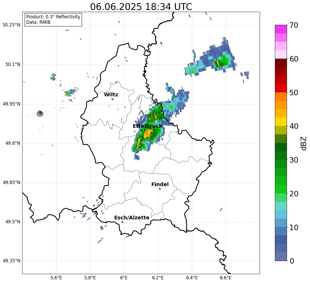This screenshot has width=310, height=283.
Task: Click the Esch/Alzette location cross marker
Action: pos(122,222)
